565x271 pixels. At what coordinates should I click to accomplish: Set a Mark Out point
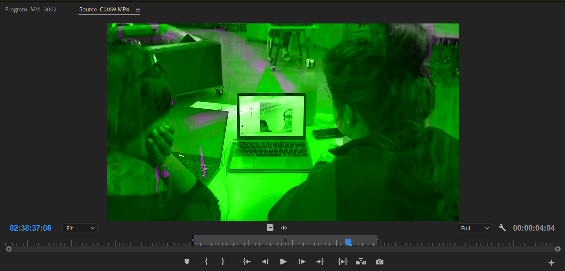223,261
